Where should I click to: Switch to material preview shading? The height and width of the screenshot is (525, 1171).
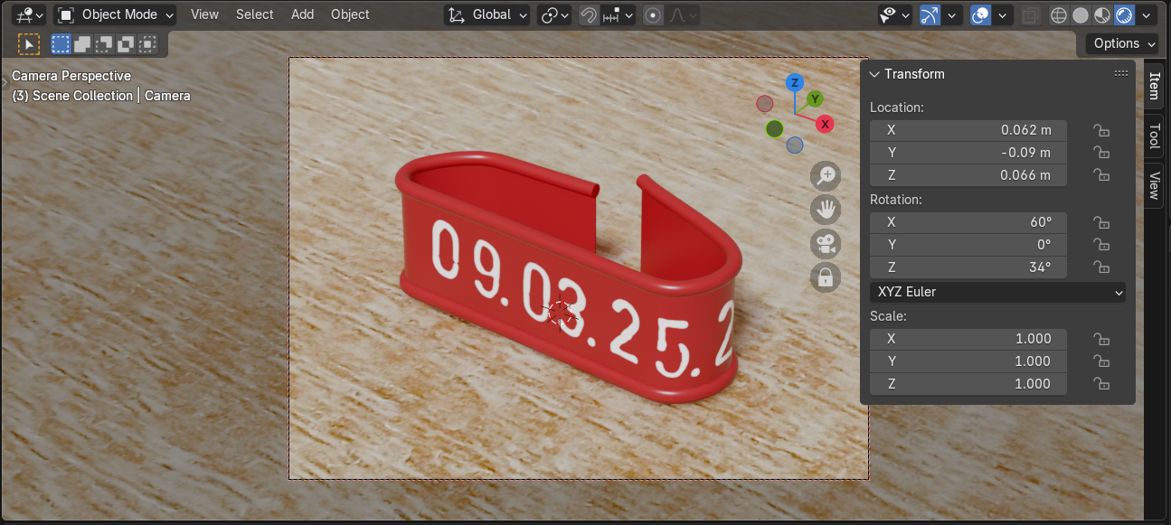tap(1102, 15)
